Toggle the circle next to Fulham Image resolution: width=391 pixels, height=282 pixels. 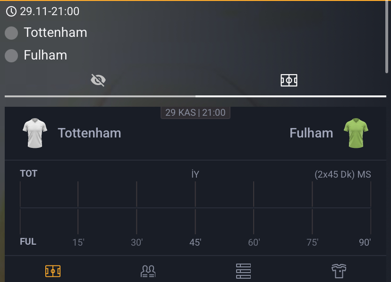tap(11, 55)
